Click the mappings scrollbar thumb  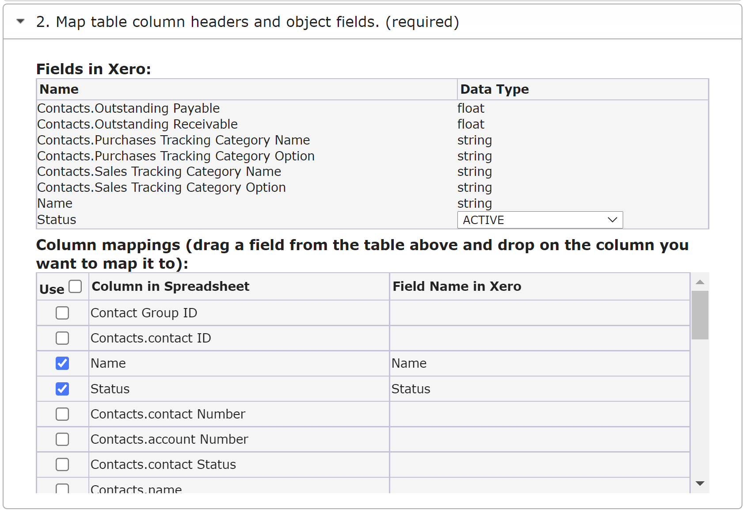(x=700, y=315)
